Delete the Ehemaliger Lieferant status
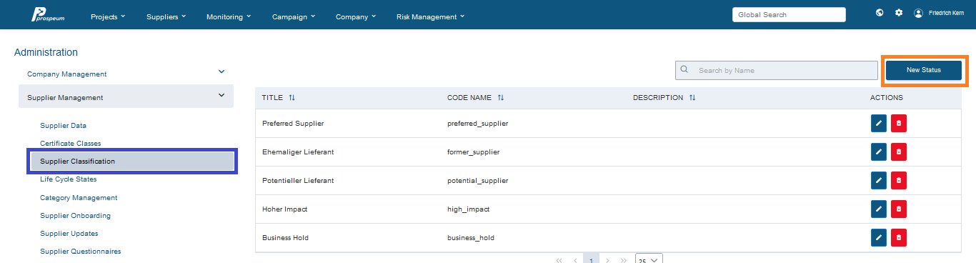The height and width of the screenshot is (263, 976). point(899,152)
